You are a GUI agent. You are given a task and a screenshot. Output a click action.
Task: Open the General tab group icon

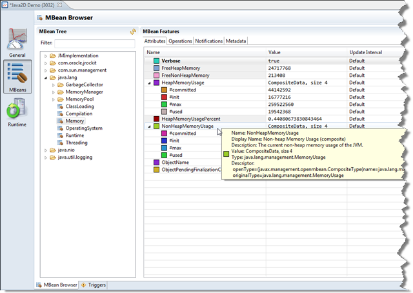pyautogui.click(x=17, y=43)
